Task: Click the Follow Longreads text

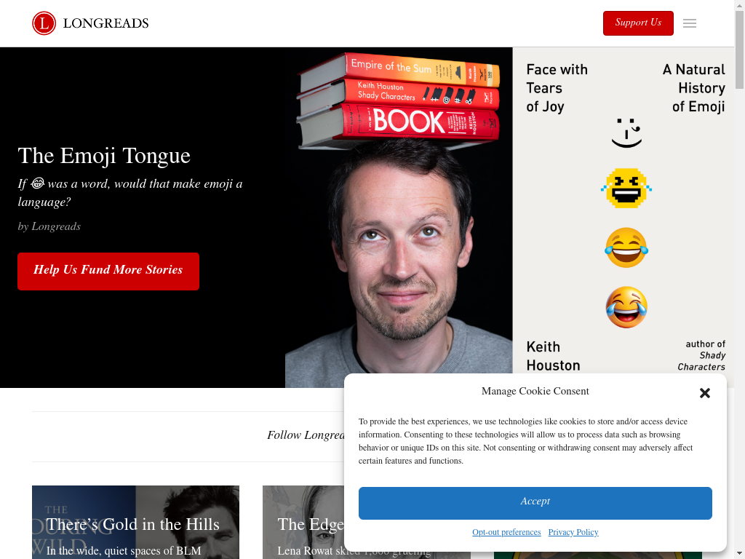Action: click(306, 435)
